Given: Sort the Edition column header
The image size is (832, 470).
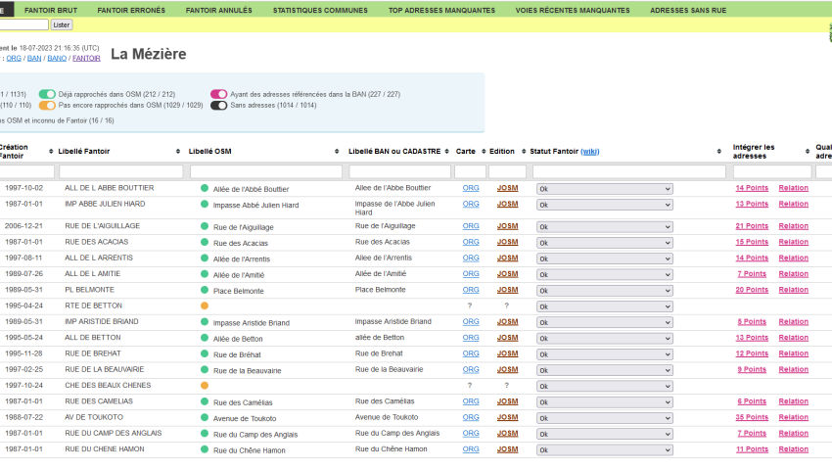Looking at the screenshot, I should click(x=522, y=152).
